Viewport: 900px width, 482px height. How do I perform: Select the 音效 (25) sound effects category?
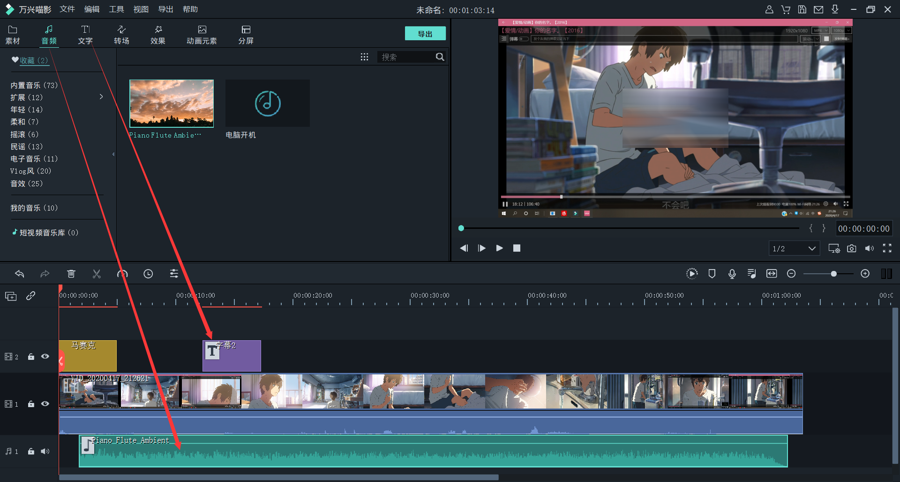pos(27,183)
